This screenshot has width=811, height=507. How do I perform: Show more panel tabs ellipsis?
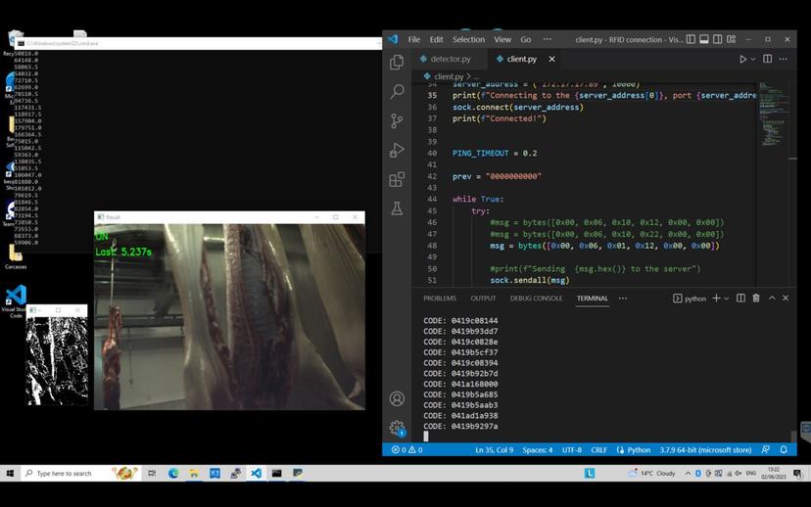point(623,299)
